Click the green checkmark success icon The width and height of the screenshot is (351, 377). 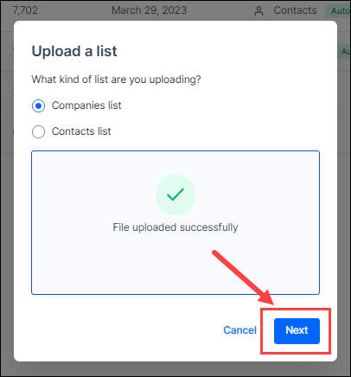175,195
